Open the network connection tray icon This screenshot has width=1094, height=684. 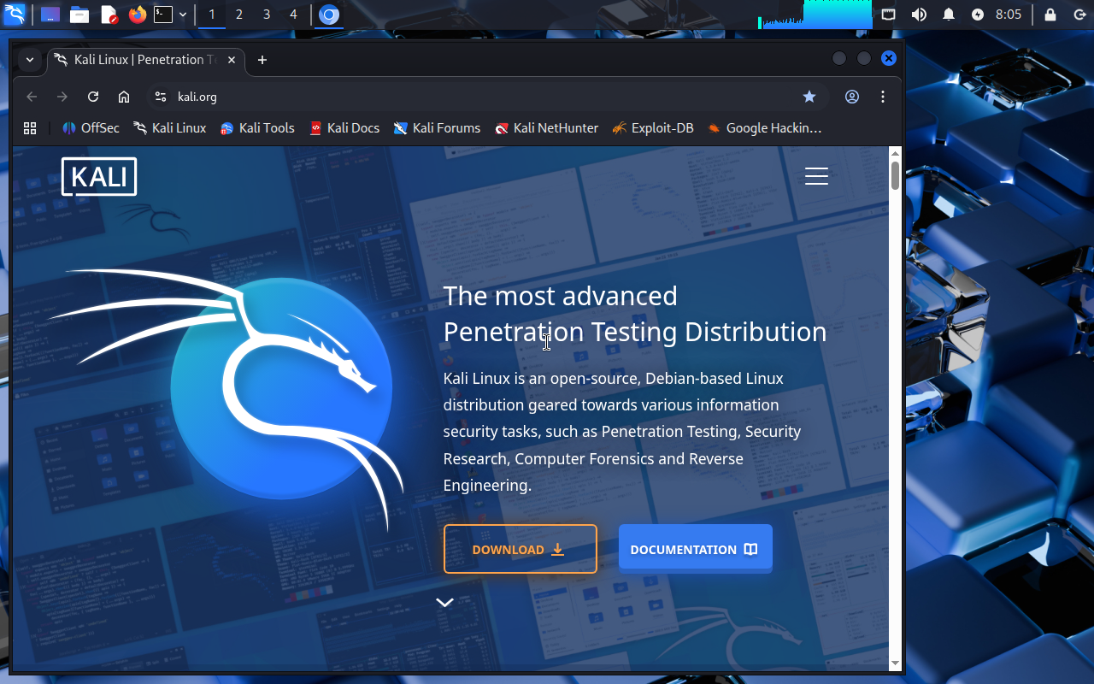pyautogui.click(x=889, y=15)
